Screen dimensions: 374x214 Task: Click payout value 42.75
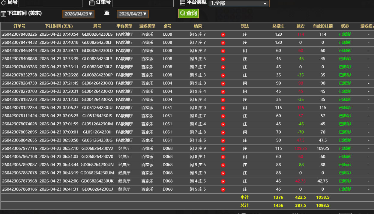click(x=301, y=181)
